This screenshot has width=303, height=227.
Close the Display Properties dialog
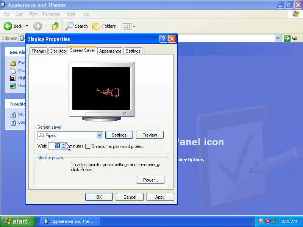tap(172, 39)
